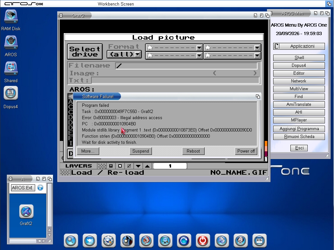Click Suspend in Software Failure dialog
Viewport: 334px width, 250px height.
[140, 151]
